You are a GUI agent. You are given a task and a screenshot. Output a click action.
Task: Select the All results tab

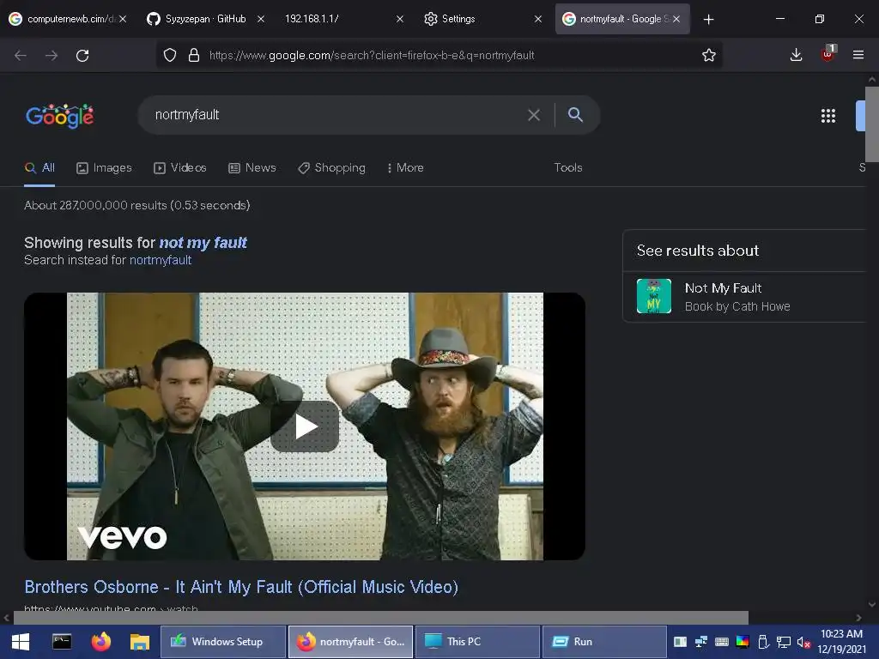pyautogui.click(x=39, y=167)
